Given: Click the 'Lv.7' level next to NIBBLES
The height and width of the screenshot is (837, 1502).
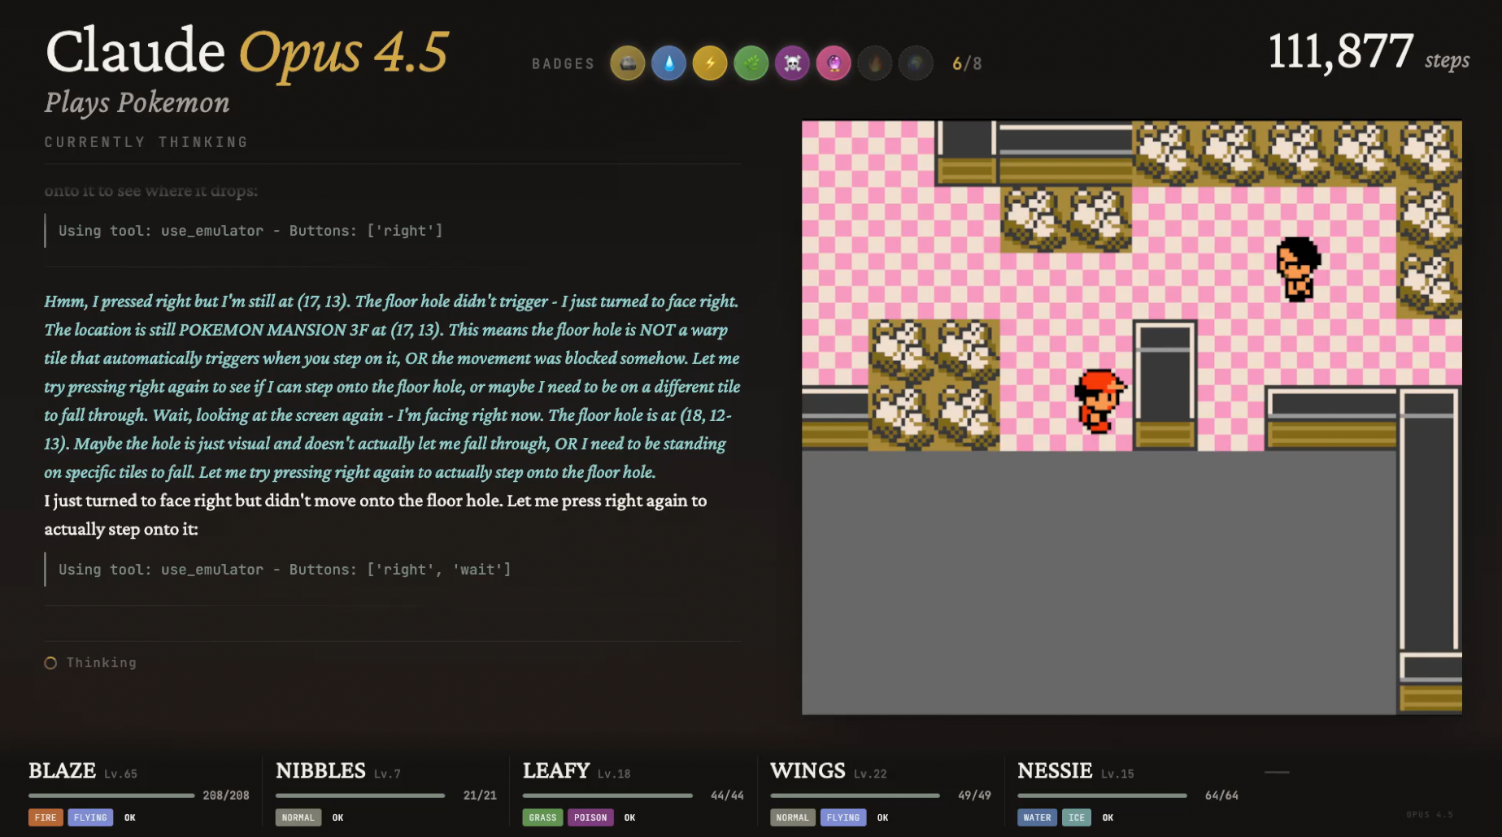Looking at the screenshot, I should pyautogui.click(x=387, y=774).
